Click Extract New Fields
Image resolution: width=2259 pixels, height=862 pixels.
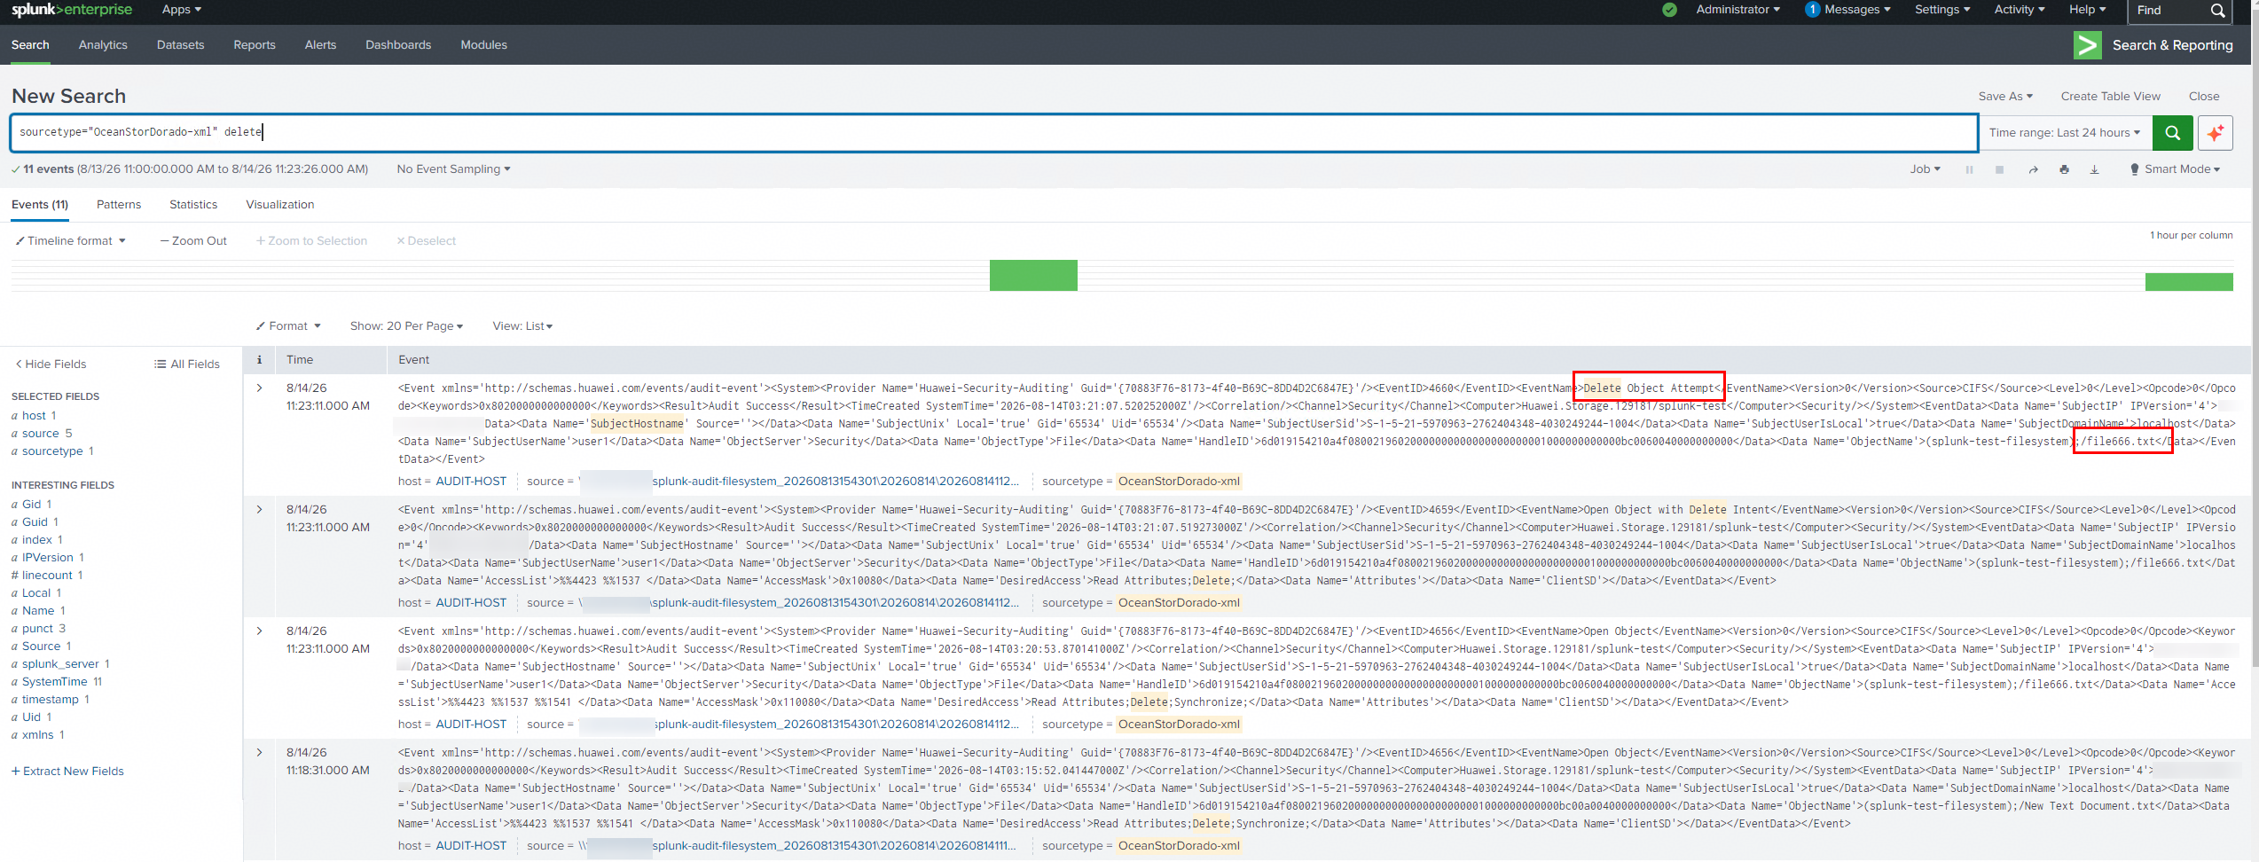pyautogui.click(x=67, y=772)
